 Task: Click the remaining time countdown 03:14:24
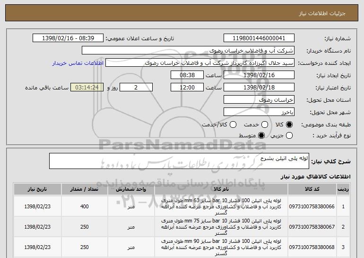87,88
